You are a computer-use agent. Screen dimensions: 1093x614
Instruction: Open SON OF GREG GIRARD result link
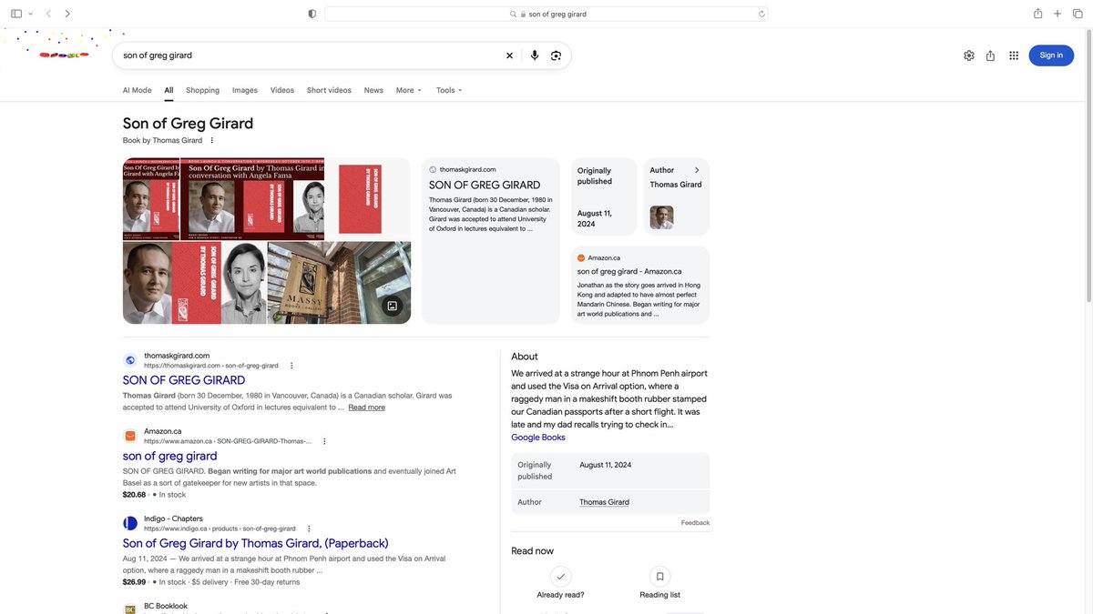[184, 380]
